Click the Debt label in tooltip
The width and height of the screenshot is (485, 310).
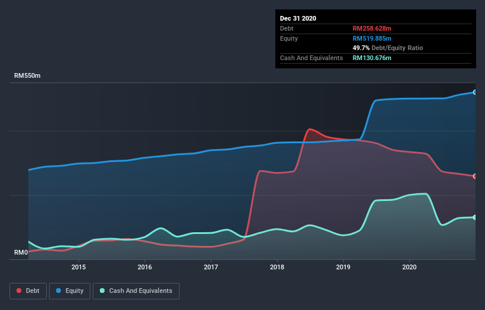(x=287, y=28)
